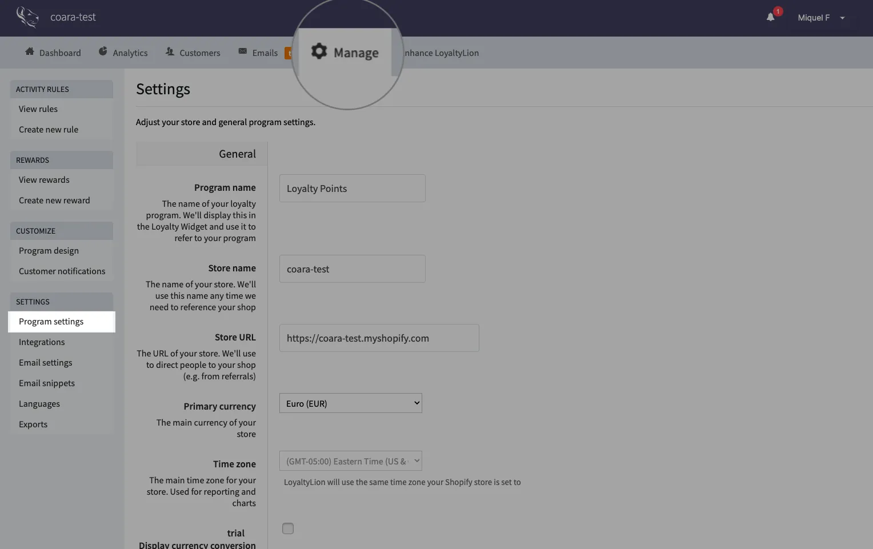Click the Program name input field
This screenshot has height=549, width=873.
pos(352,189)
